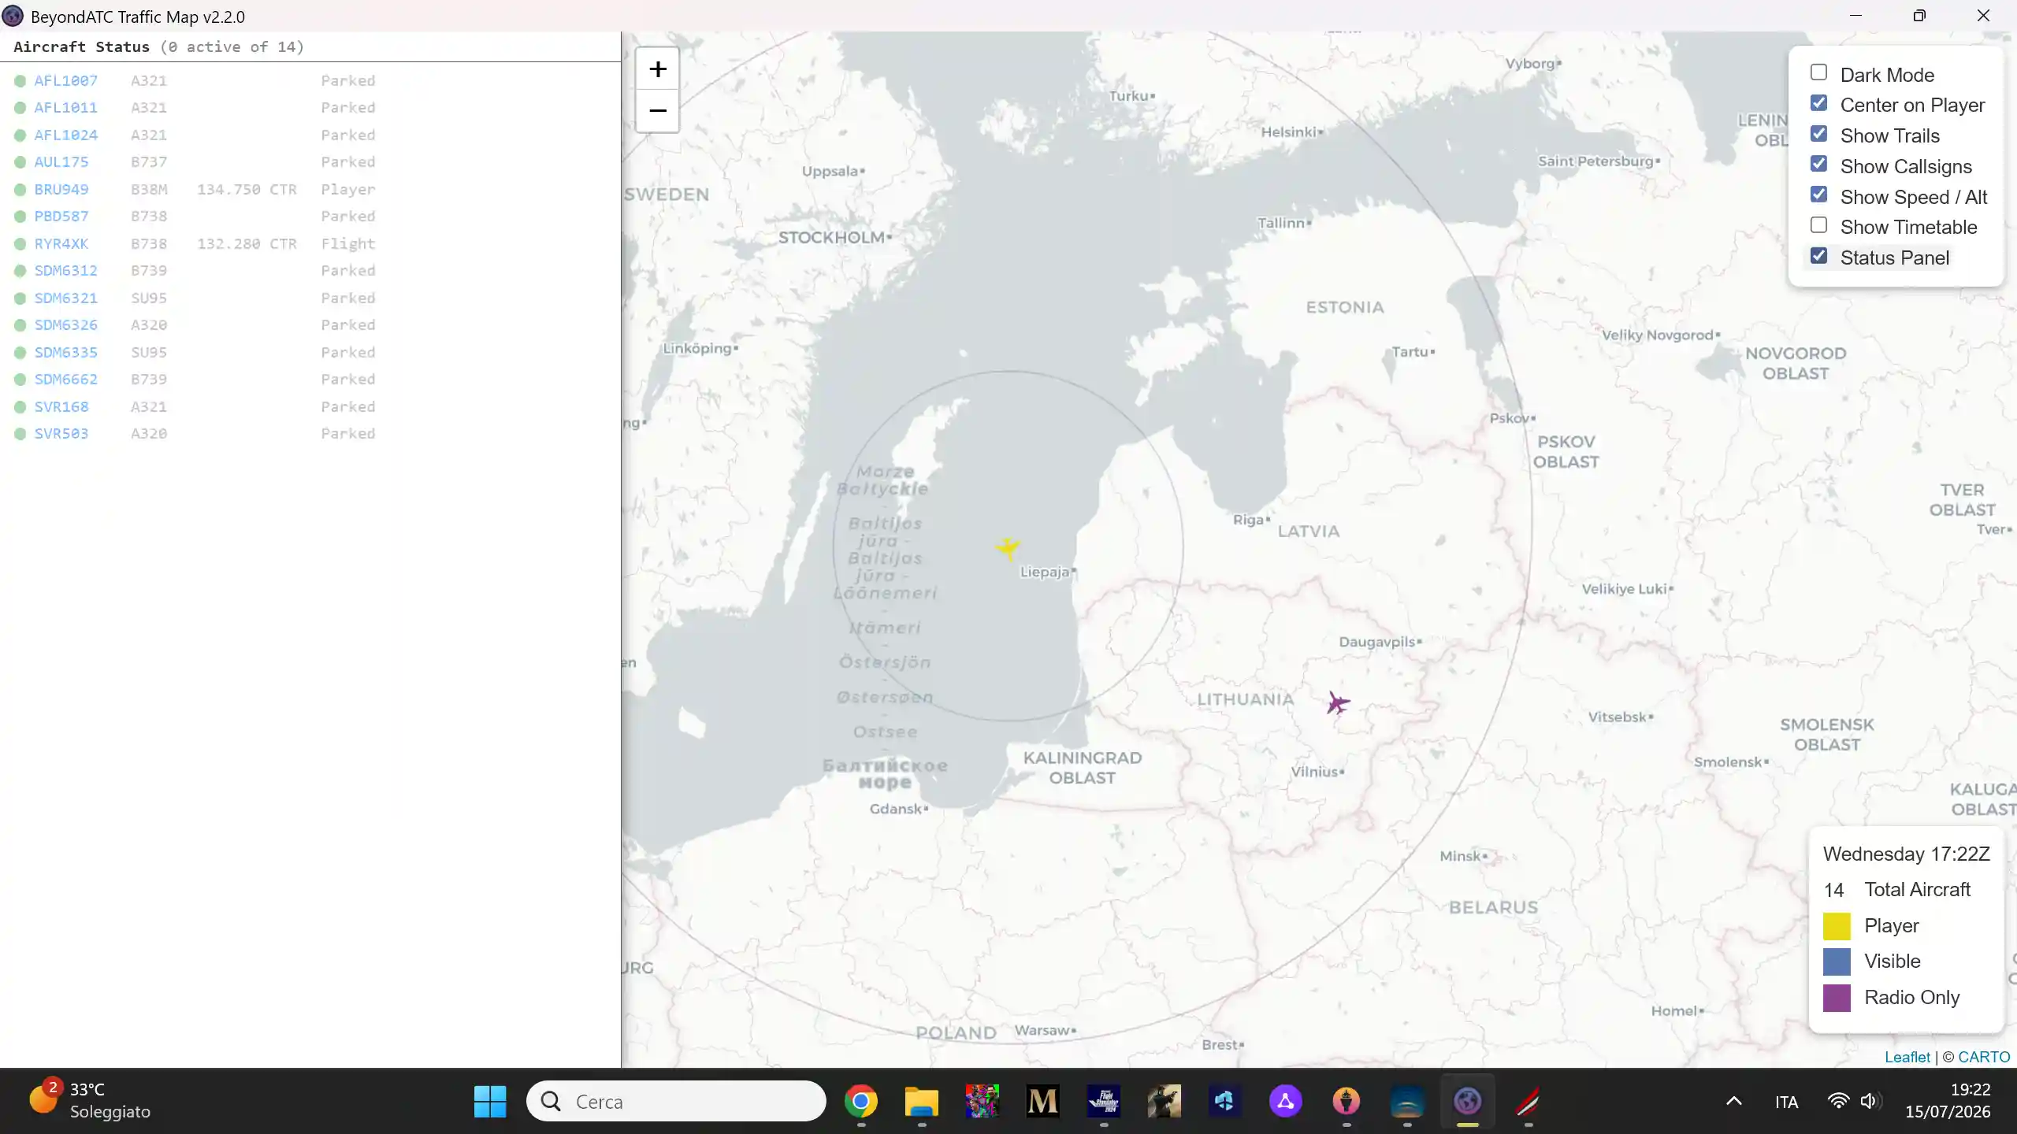Click the 132.280 CTR frequency
The width and height of the screenshot is (2017, 1134).
pos(247,243)
